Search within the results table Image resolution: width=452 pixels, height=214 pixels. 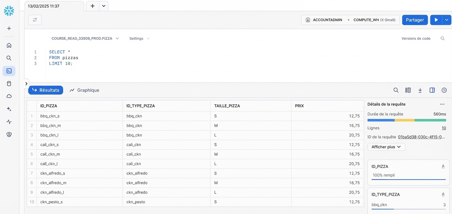tap(396, 90)
